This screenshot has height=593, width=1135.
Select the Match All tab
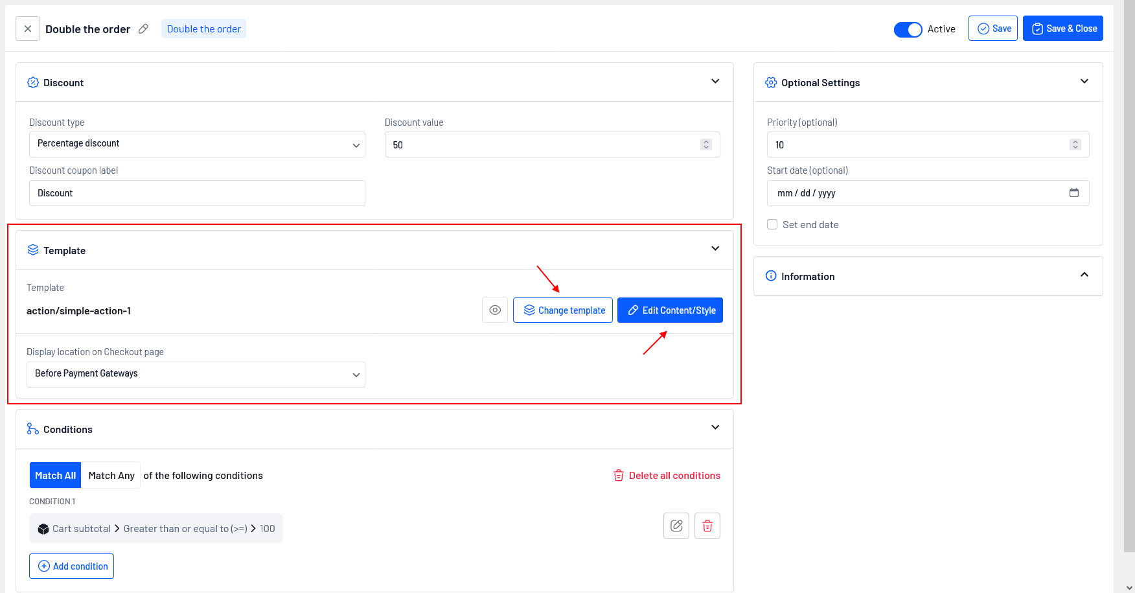(x=55, y=475)
